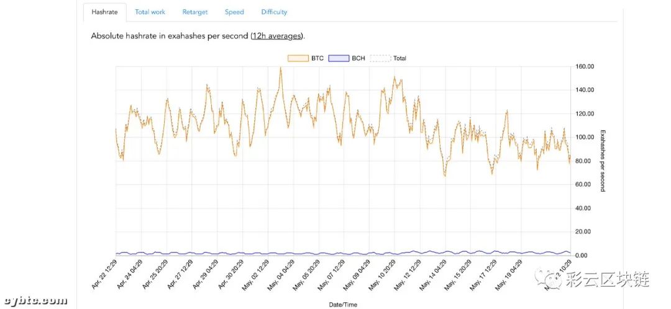Viewport: 671px width, 309px height.
Task: Click the blue BCH line on chart
Action: click(x=342, y=253)
